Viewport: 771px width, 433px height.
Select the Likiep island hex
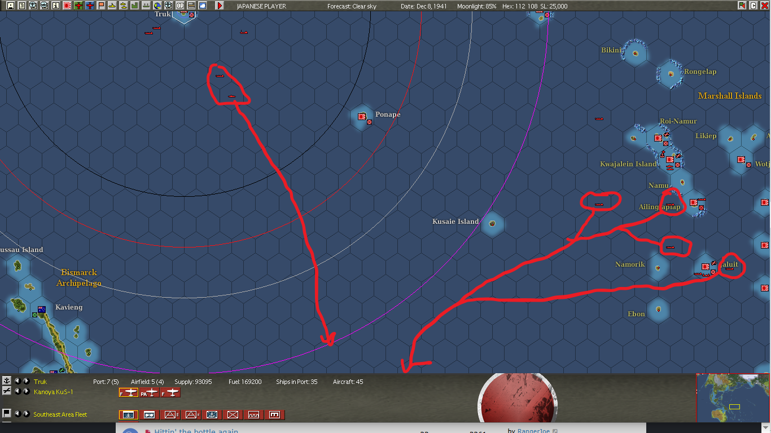click(x=730, y=138)
